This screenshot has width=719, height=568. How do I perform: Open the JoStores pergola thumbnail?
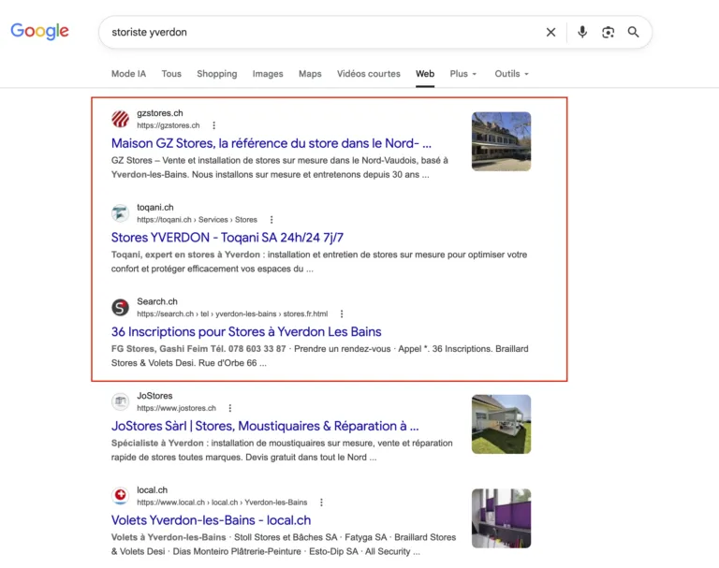click(x=501, y=424)
